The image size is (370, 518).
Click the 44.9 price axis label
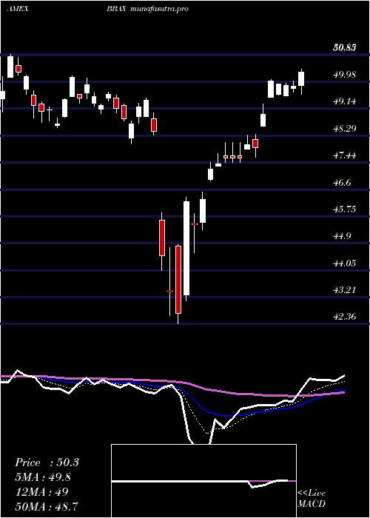[x=342, y=236]
